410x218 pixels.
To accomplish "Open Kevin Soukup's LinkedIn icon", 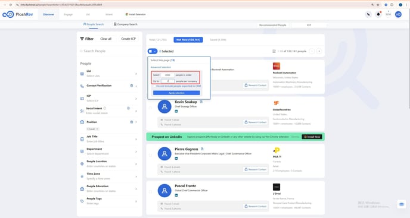I will pos(176,111).
